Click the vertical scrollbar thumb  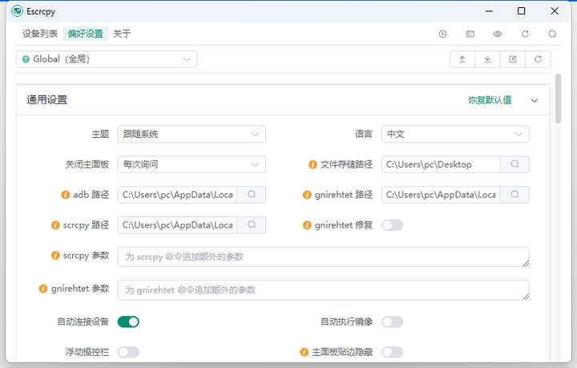tap(559, 99)
